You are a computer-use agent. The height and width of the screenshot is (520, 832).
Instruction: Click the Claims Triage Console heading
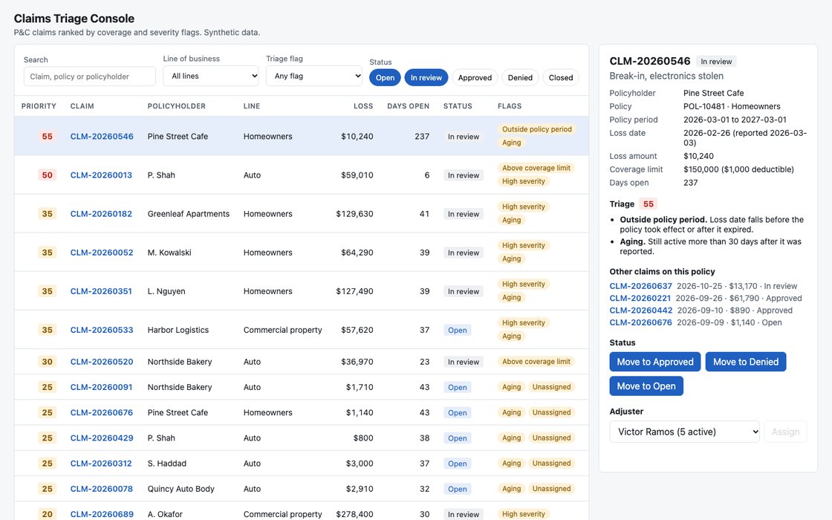(74, 19)
